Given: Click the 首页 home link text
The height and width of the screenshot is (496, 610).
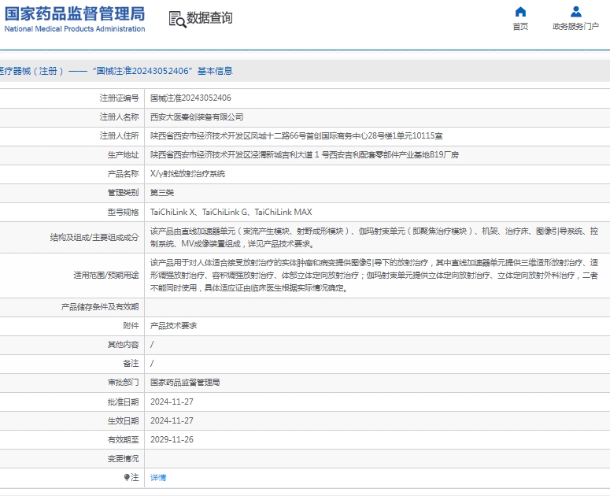Looking at the screenshot, I should point(520,27).
